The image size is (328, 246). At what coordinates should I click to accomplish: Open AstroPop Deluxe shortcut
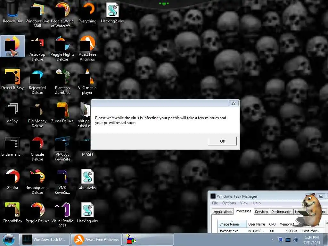coord(37,49)
